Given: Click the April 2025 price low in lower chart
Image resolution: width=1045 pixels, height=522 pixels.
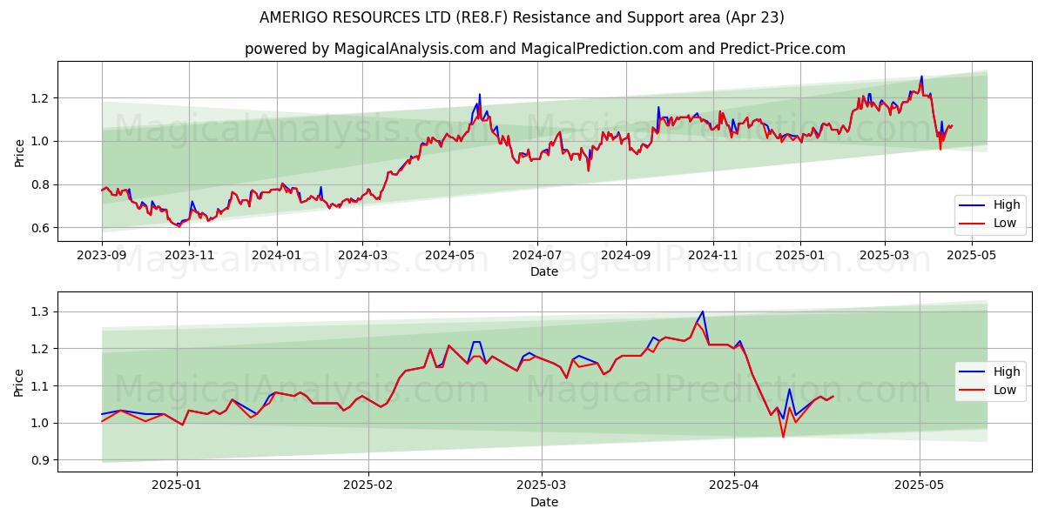Looking at the screenshot, I should [783, 436].
